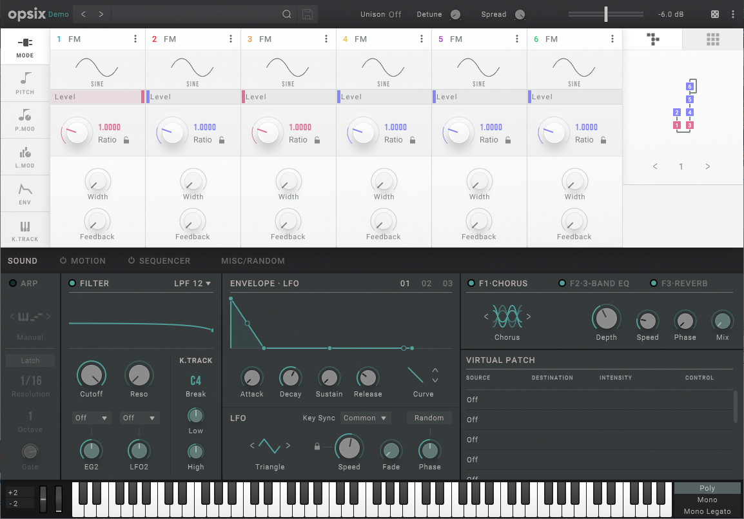This screenshot has width=744, height=519.
Task: Open the ENV panel from the sidebar
Action: (x=24, y=192)
